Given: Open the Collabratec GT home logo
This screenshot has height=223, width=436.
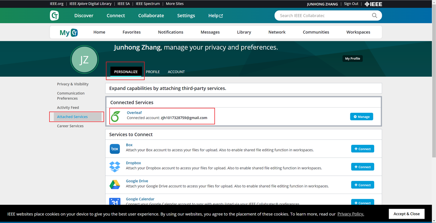Looking at the screenshot, I should (54, 15).
